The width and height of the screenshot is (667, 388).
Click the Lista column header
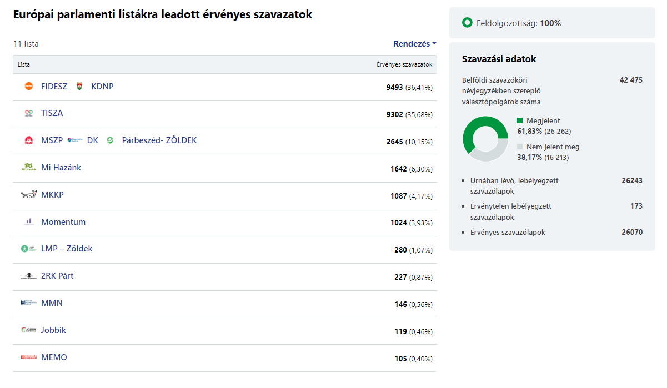click(24, 64)
